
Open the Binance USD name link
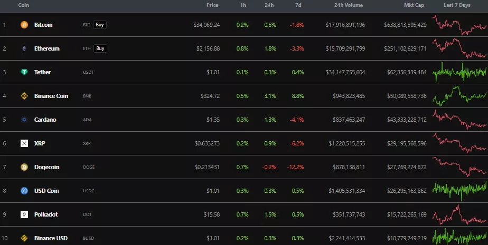coord(50,238)
